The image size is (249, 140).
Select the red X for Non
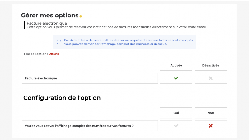(x=211, y=126)
